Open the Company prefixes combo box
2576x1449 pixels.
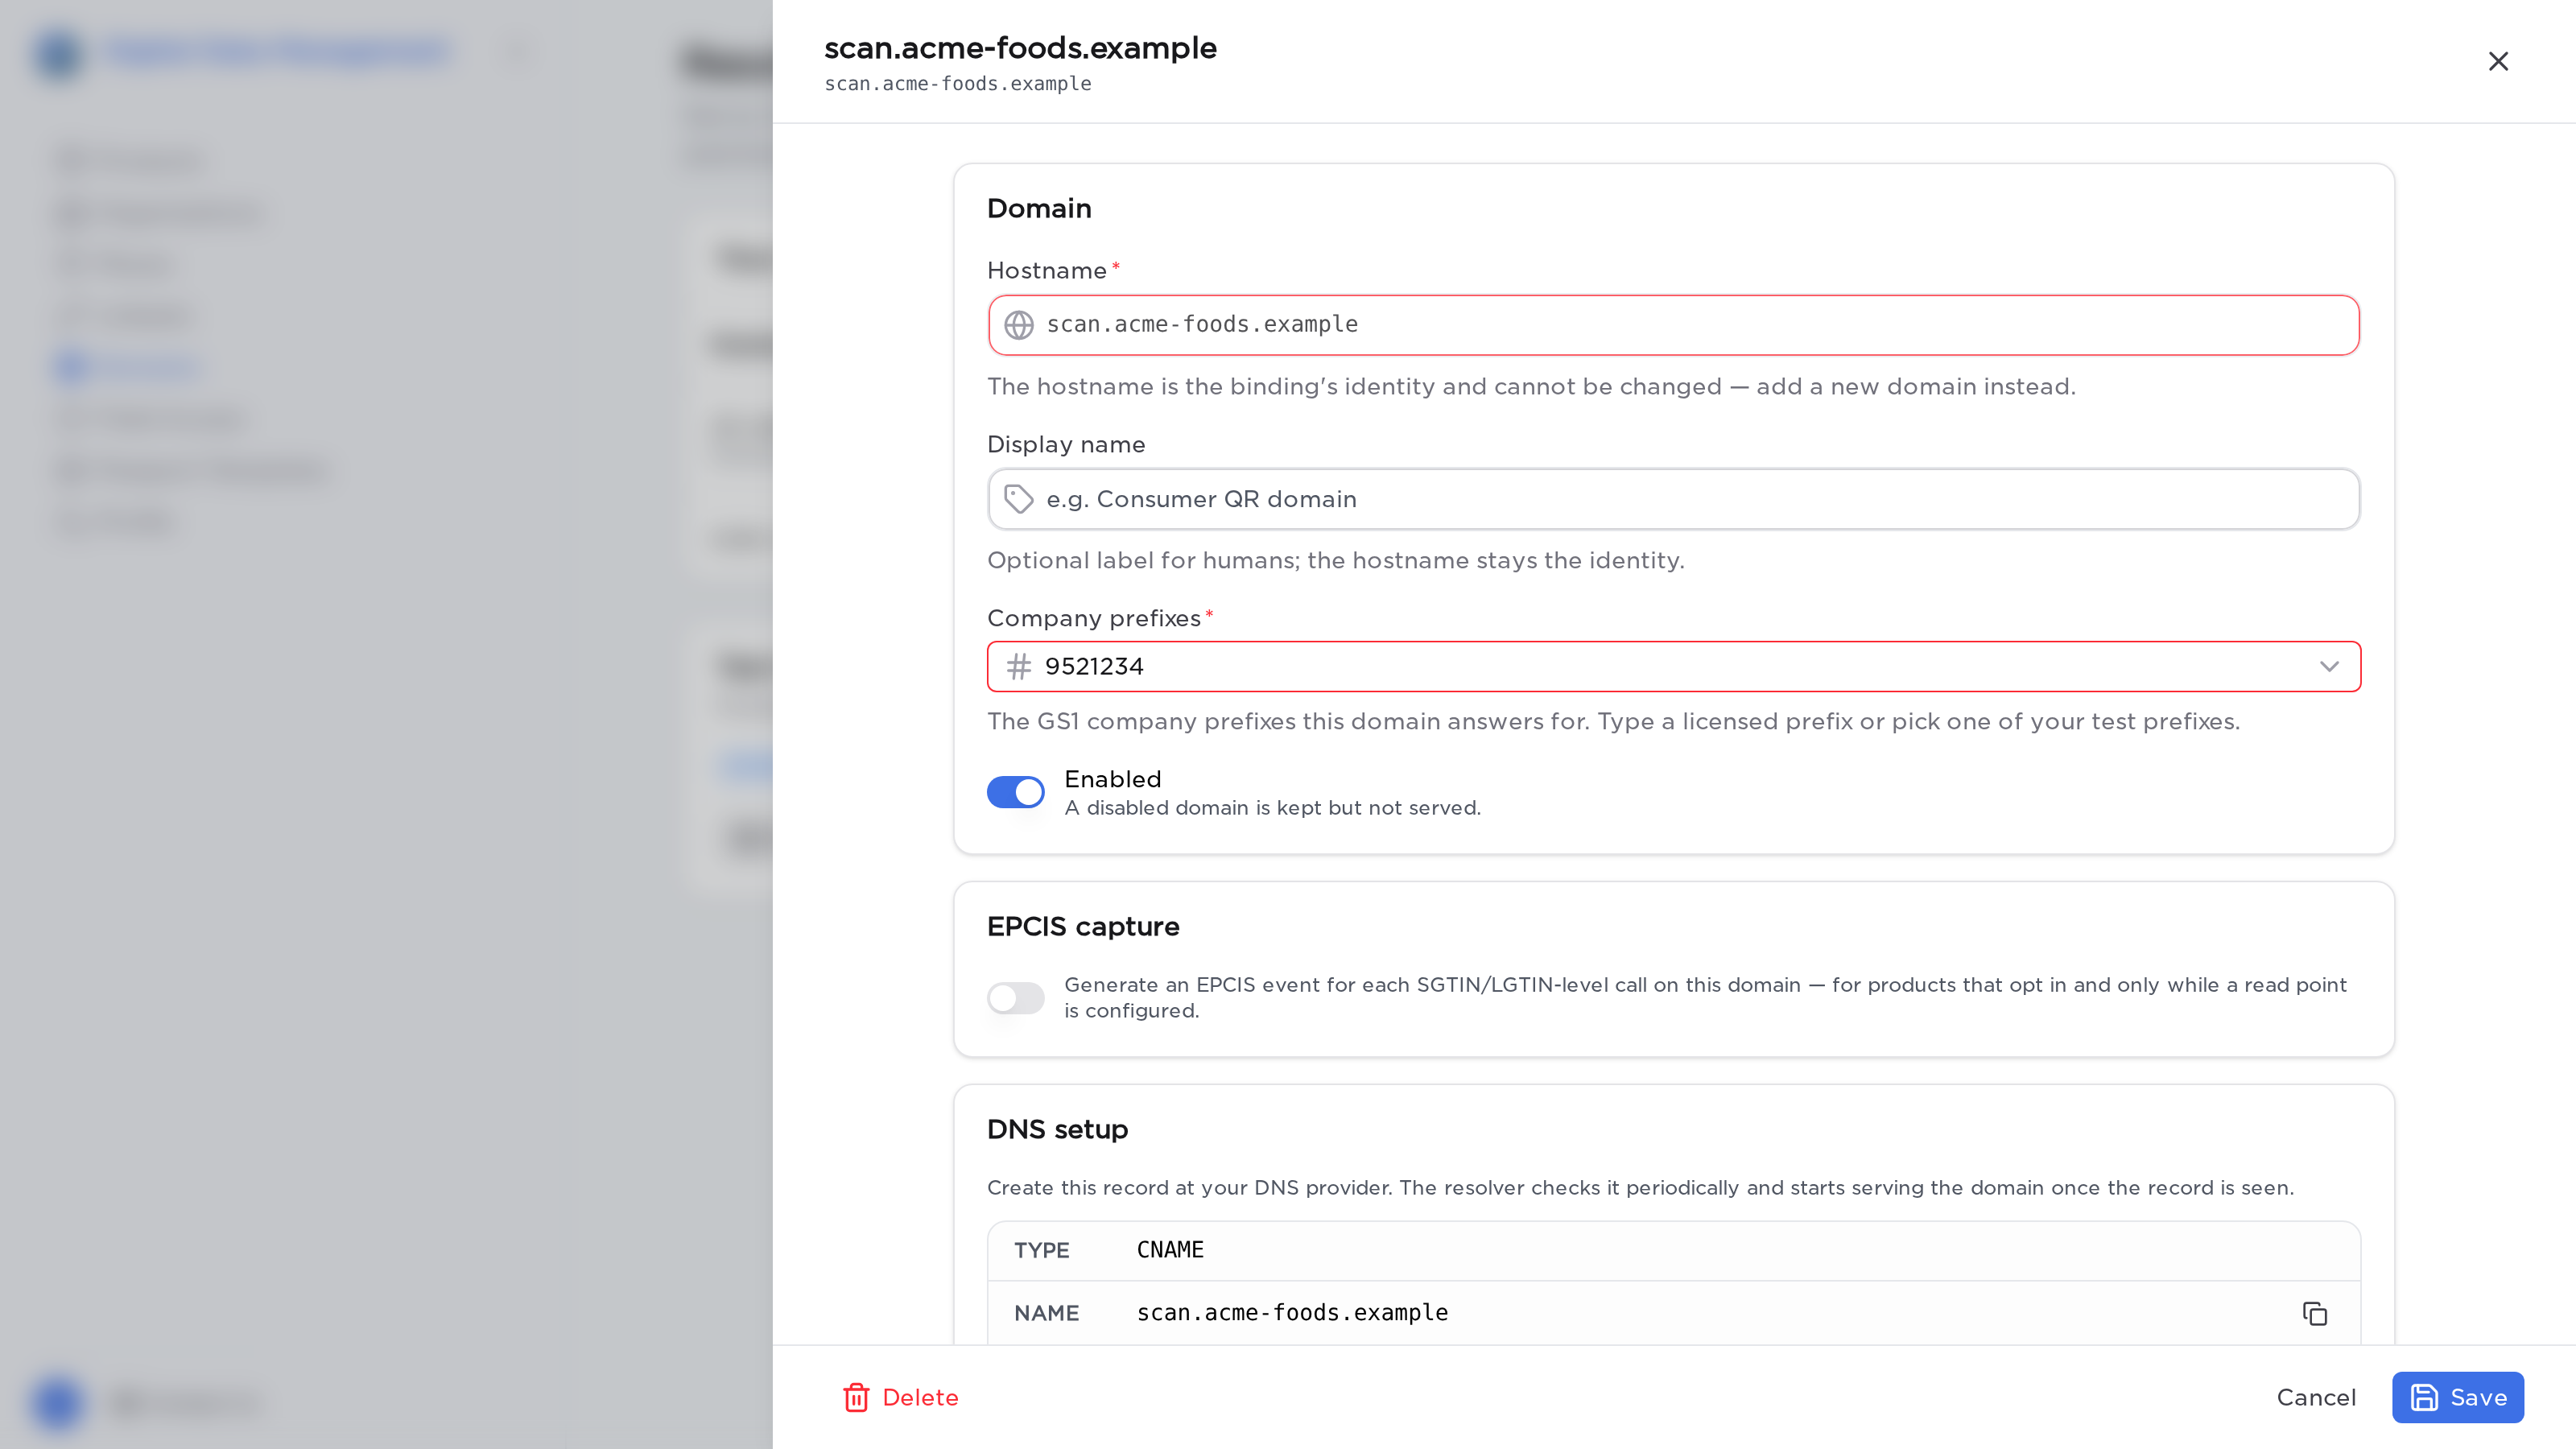click(1673, 666)
